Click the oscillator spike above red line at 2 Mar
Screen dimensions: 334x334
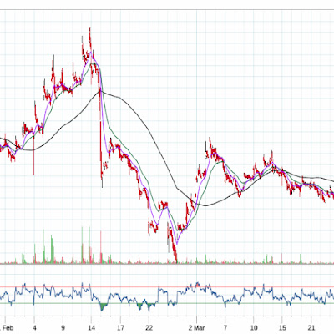[197, 285]
